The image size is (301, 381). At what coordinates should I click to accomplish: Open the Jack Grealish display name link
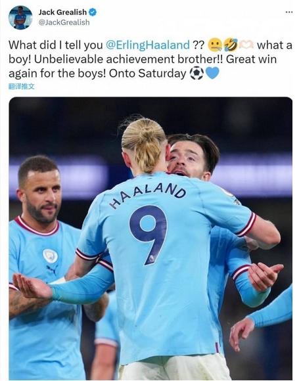[x=62, y=12]
